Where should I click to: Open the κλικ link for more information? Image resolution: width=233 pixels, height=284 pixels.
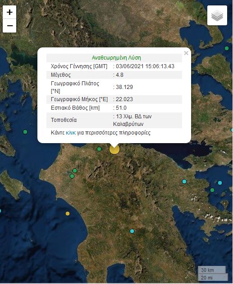[71, 133]
